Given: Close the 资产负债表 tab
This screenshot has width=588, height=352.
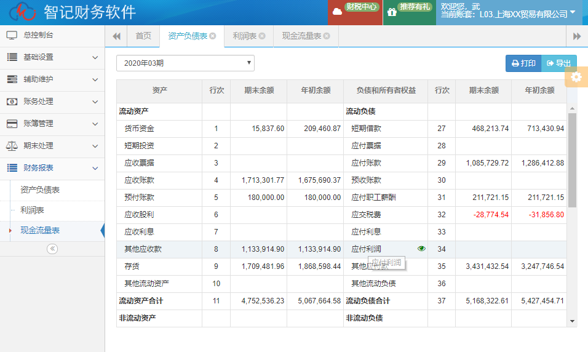Looking at the screenshot, I should (x=213, y=36).
